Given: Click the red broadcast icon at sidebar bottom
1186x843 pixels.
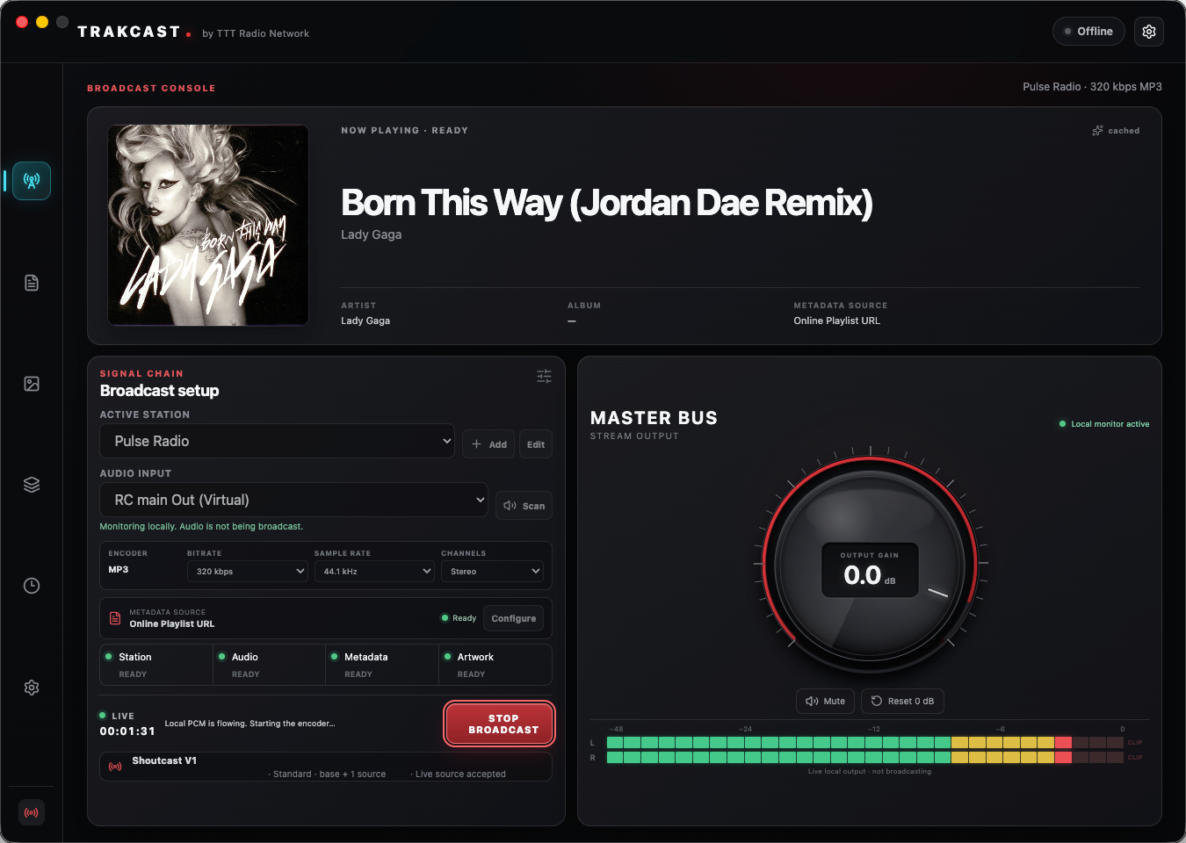Looking at the screenshot, I should pyautogui.click(x=32, y=812).
